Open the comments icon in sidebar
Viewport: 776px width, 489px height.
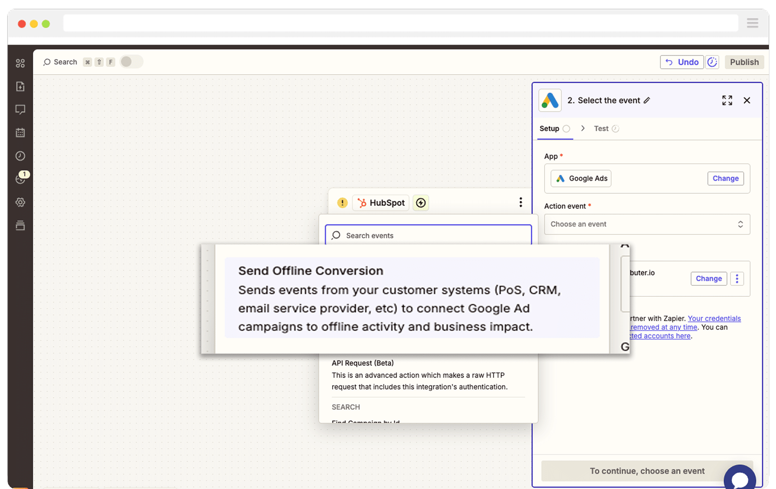click(x=20, y=110)
